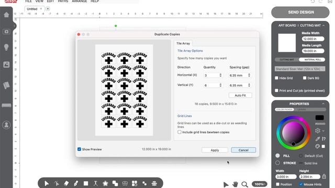Enable the Dark BG checkbox
The width and height of the screenshot is (335, 188).
tap(305, 78)
